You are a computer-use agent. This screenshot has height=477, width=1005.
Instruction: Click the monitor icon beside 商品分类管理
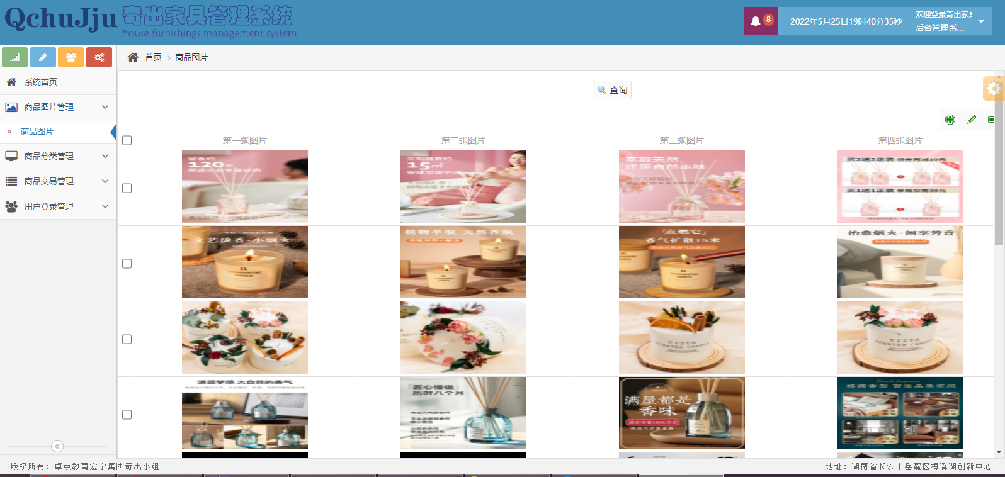pos(11,156)
